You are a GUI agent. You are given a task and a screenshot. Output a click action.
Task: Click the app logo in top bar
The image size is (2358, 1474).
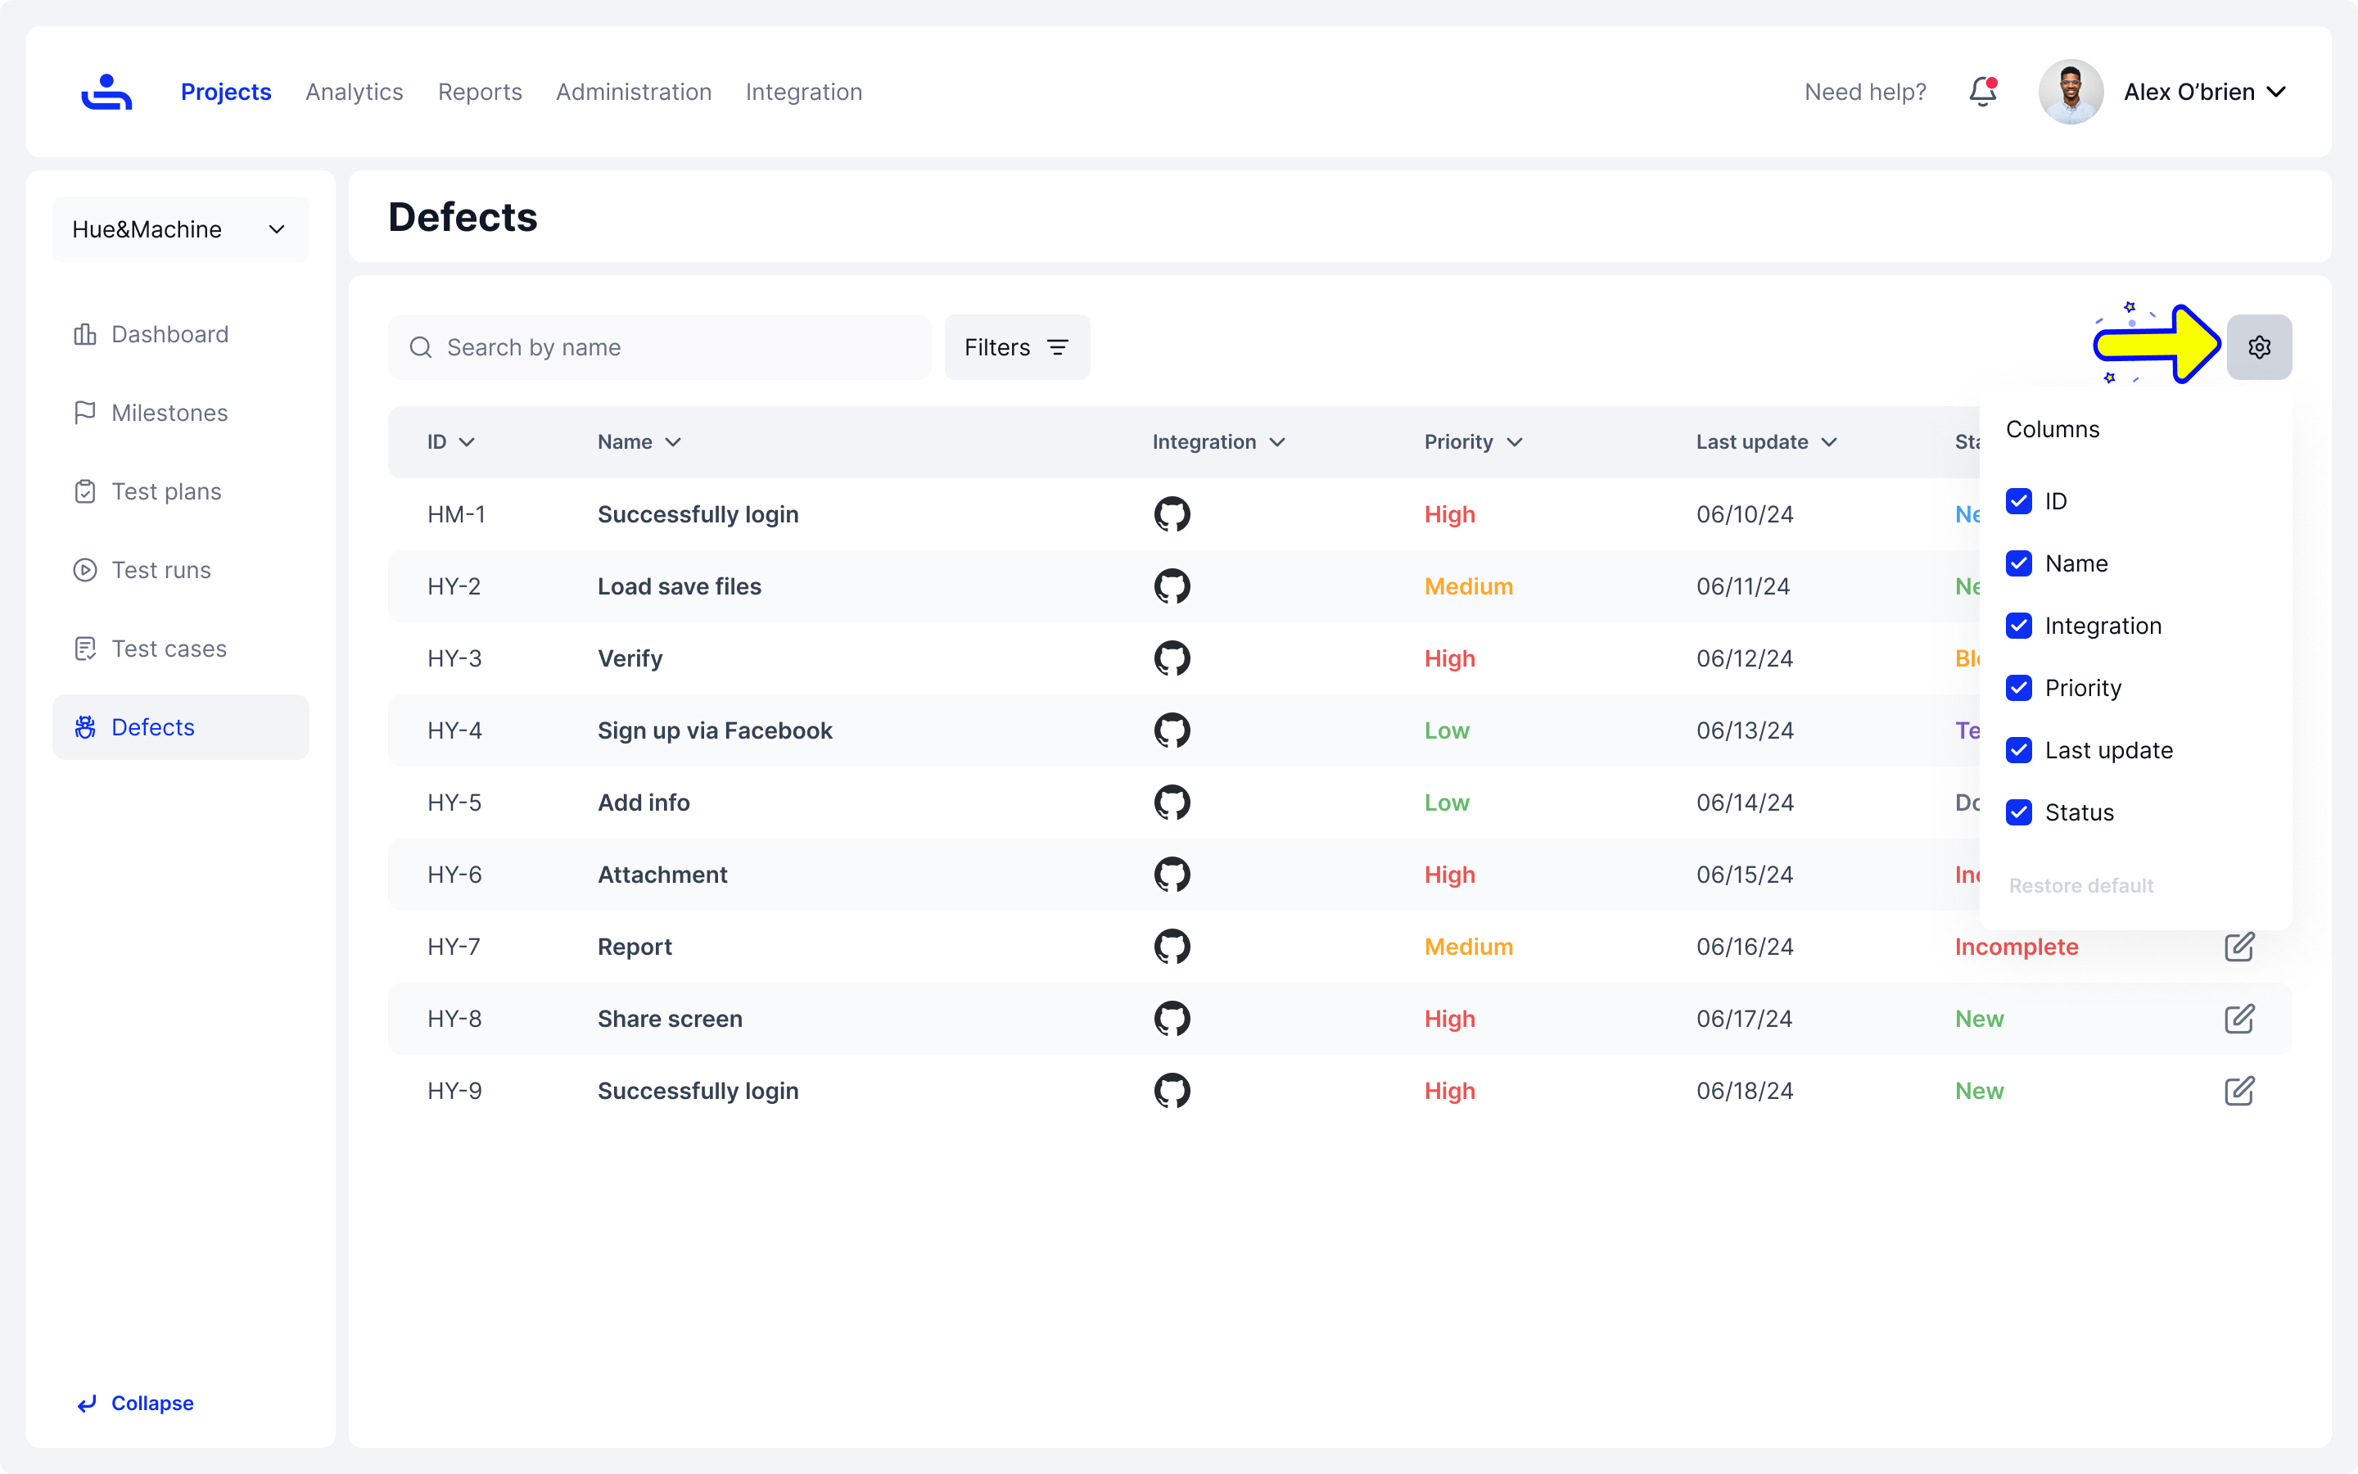pyautogui.click(x=106, y=92)
